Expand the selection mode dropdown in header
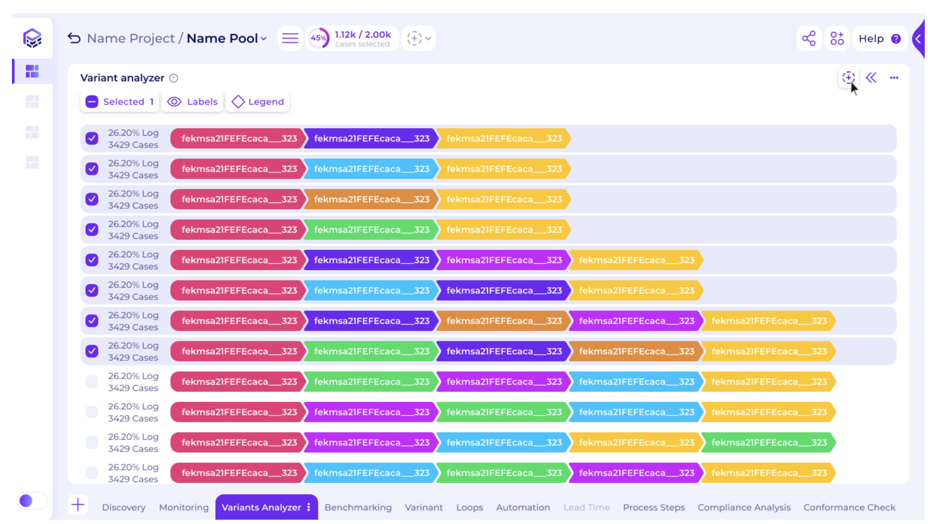 click(x=419, y=38)
